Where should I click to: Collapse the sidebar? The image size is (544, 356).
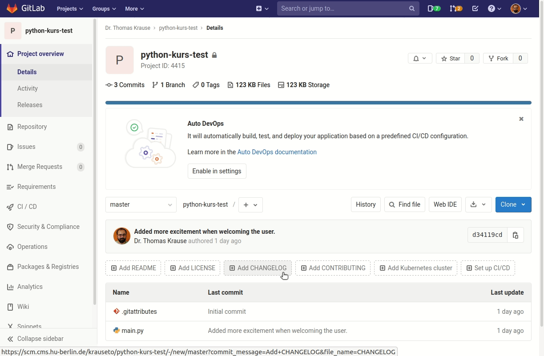coord(36,339)
